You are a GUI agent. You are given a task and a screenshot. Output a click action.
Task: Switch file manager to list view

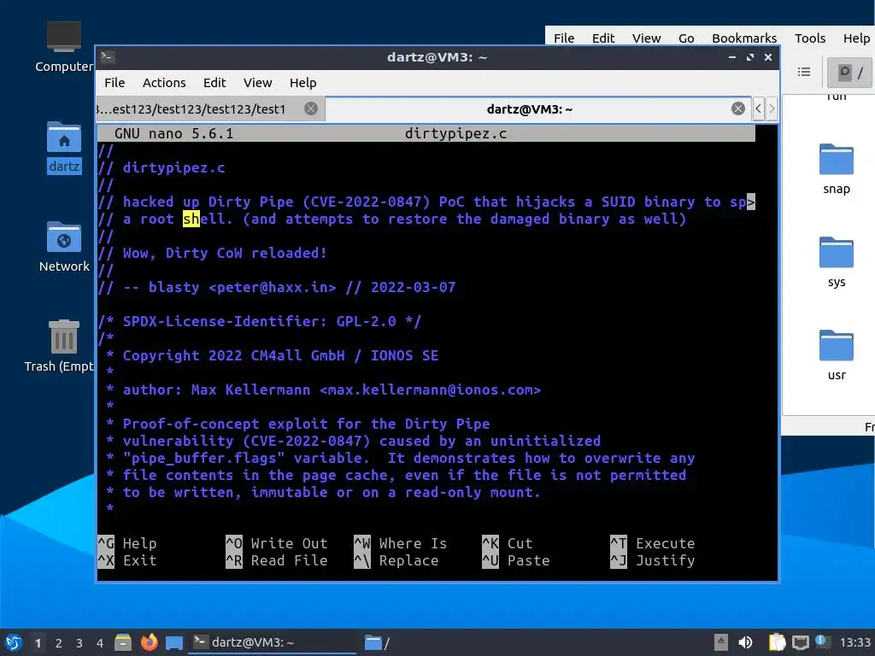[x=803, y=72]
